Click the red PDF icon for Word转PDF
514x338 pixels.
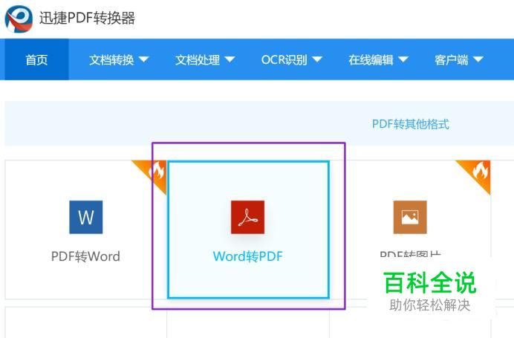[248, 217]
